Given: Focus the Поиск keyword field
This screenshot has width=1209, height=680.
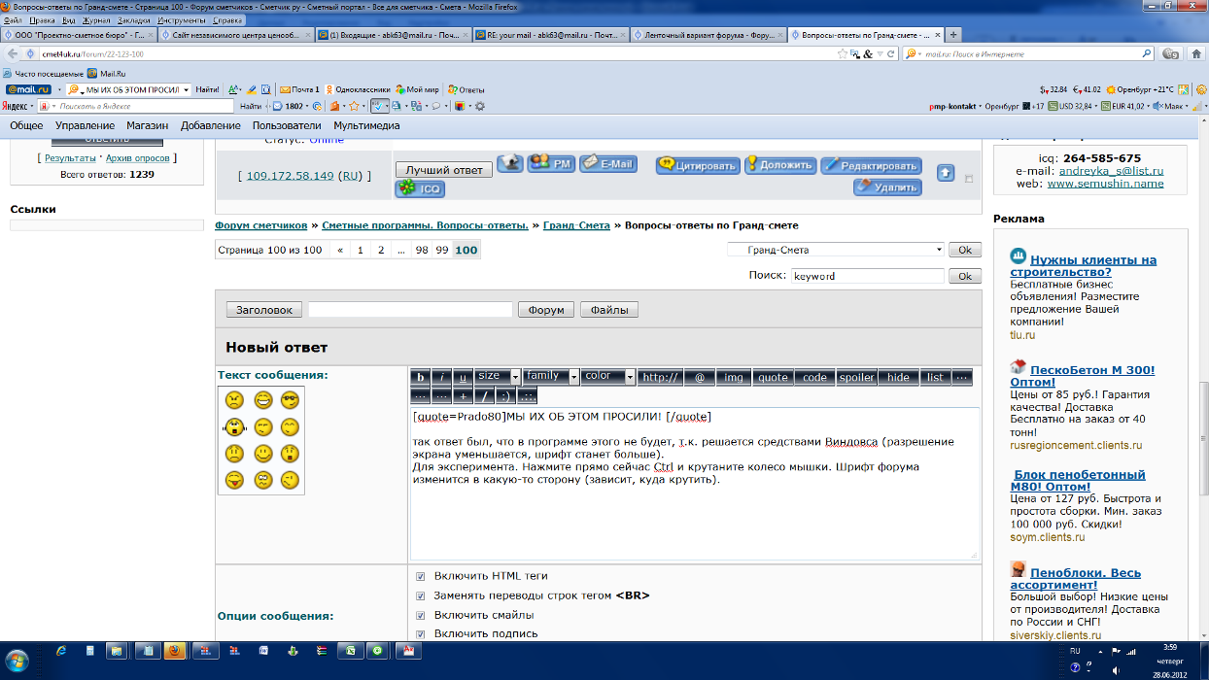Looking at the screenshot, I should click(867, 276).
